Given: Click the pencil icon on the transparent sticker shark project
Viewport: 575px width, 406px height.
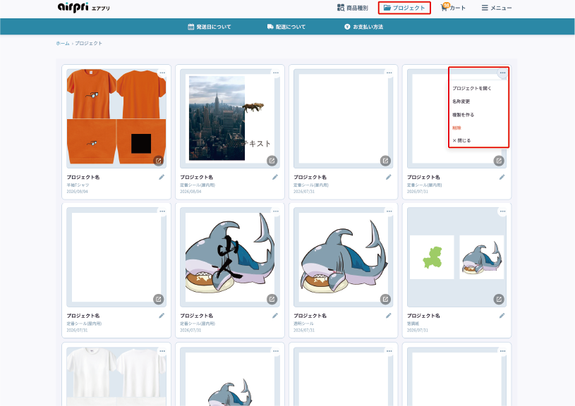Looking at the screenshot, I should point(388,316).
